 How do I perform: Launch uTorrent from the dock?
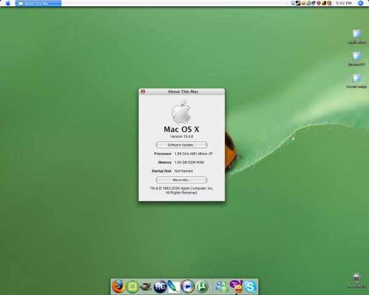(202, 286)
